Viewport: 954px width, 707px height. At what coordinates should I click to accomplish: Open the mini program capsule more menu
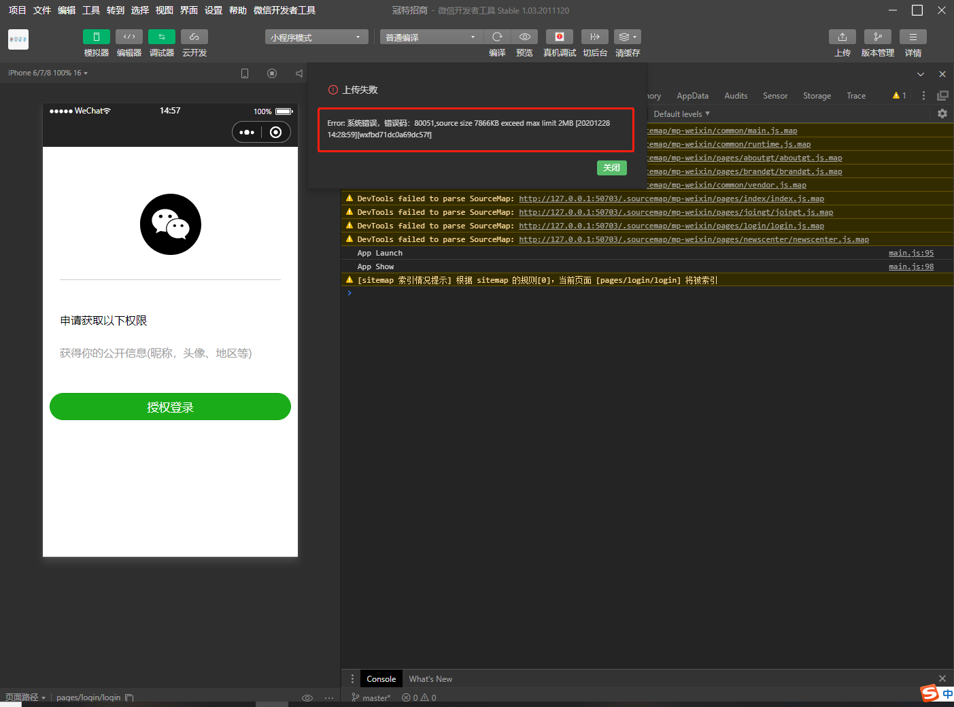[x=247, y=133]
